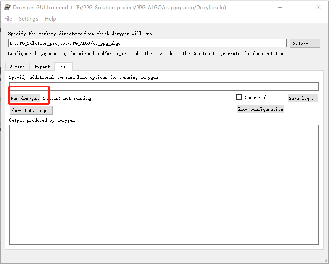Focus the additional command line options field
Screen dimensions: 329x264
[x=164, y=86]
